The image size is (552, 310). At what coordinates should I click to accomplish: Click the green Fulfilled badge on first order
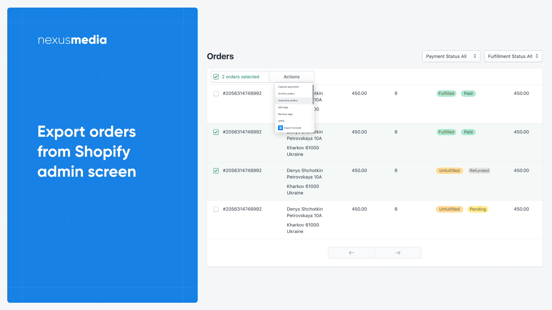point(446,93)
